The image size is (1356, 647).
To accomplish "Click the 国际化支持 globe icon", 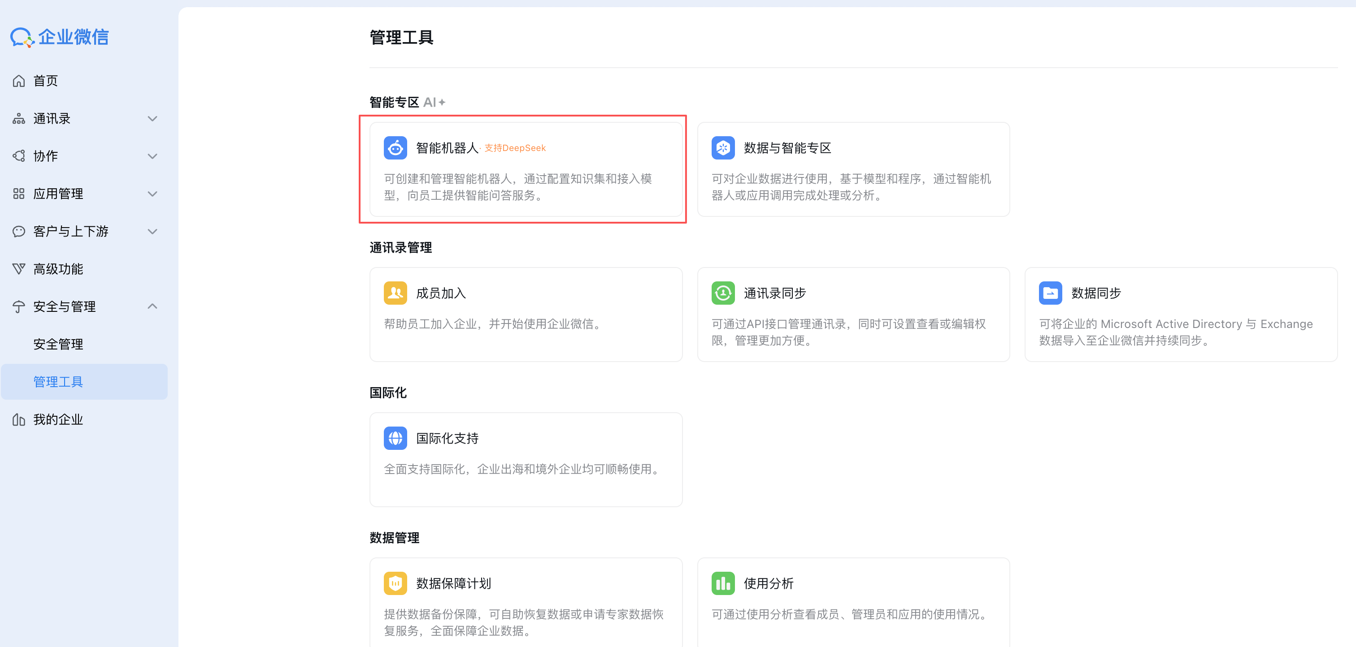I will (395, 438).
